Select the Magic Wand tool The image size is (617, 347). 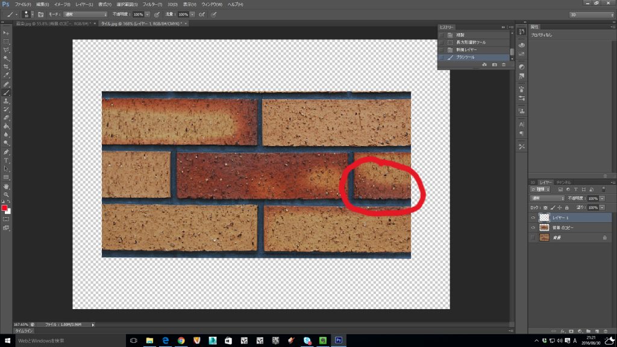[6, 58]
